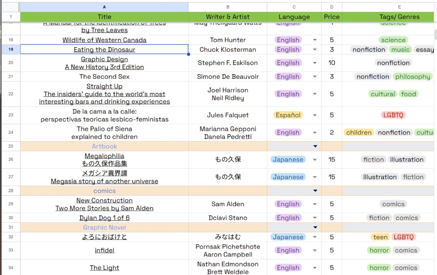Open language dropdown for Eating the Dinosaur
Viewport: 437px width, 275px height.
pos(315,50)
